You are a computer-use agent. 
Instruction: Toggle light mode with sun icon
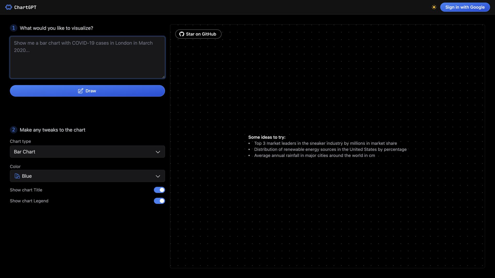tap(434, 7)
